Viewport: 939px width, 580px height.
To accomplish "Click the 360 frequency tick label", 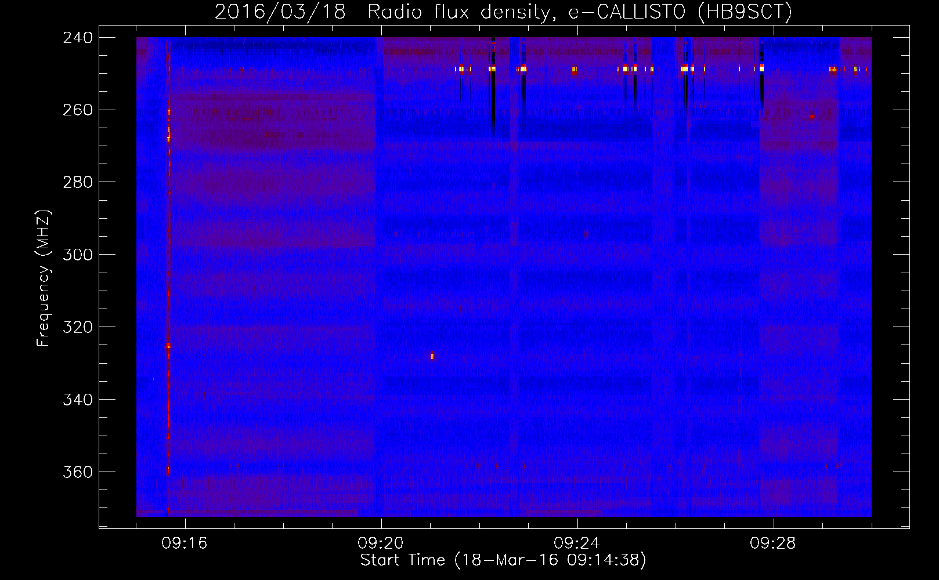I will 78,472.
